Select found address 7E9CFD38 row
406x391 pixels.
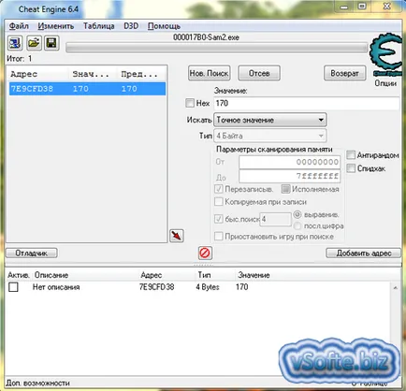click(x=87, y=89)
